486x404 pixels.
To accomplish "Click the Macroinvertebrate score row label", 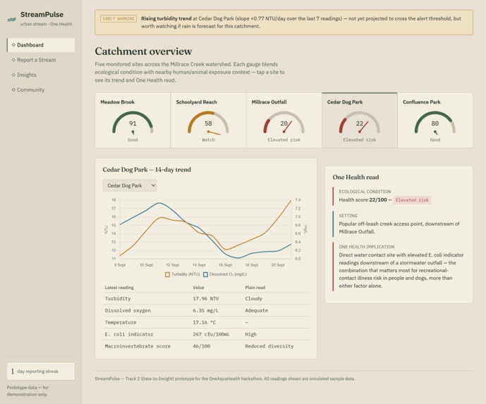I will (138, 346).
